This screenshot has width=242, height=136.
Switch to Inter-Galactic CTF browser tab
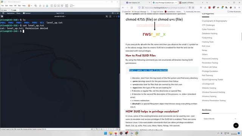(138, 3)
